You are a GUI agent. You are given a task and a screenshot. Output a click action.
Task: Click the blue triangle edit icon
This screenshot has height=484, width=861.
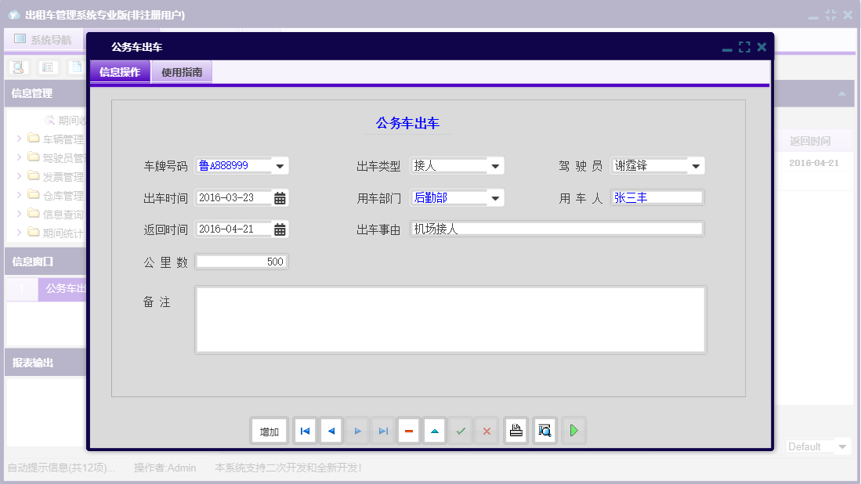[x=434, y=430]
